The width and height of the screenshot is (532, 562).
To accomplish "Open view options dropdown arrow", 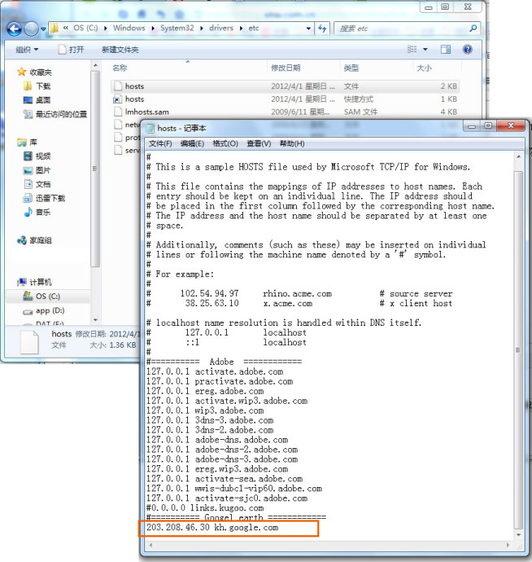I will click(425, 49).
